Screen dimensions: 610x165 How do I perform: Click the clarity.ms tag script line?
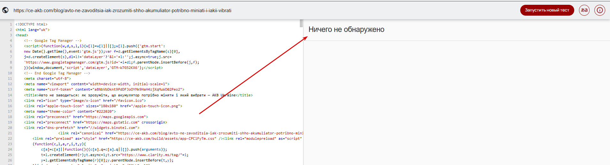(x=115, y=155)
